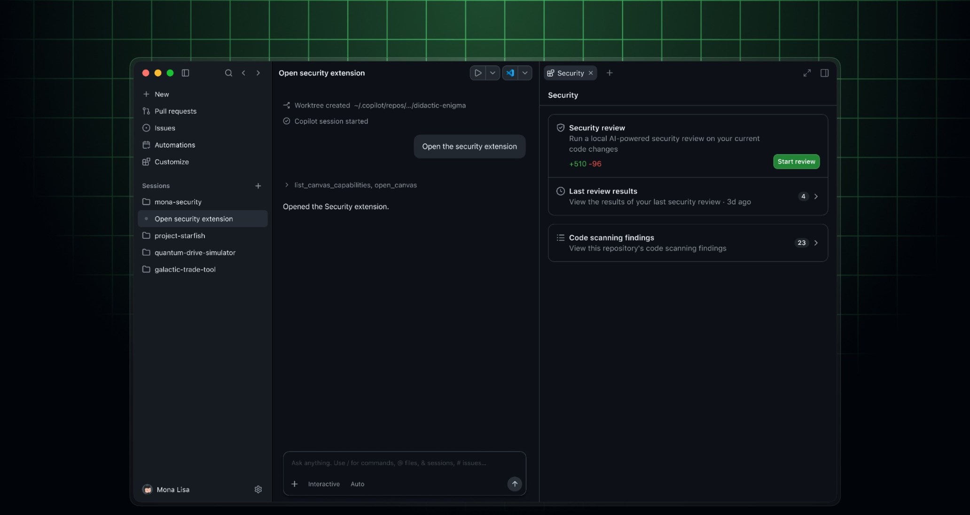This screenshot has height=515, width=970.
Task: Click the Open security extension title
Action: coord(321,73)
